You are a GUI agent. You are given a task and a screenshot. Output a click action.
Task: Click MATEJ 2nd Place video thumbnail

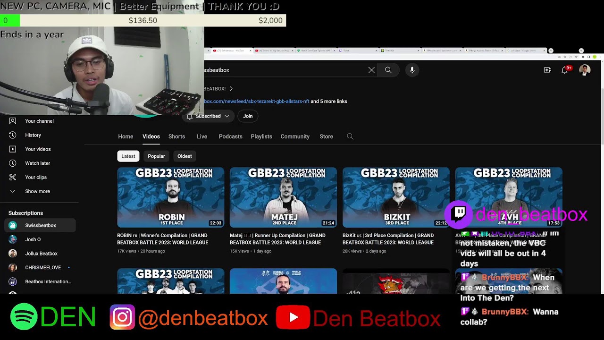pos(283,197)
